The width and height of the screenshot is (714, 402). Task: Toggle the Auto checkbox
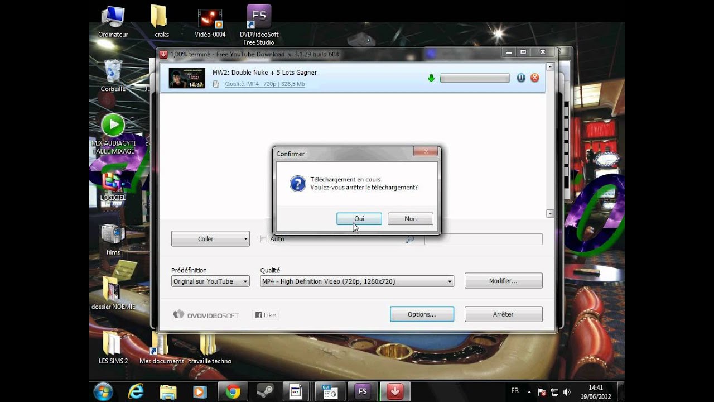[264, 239]
